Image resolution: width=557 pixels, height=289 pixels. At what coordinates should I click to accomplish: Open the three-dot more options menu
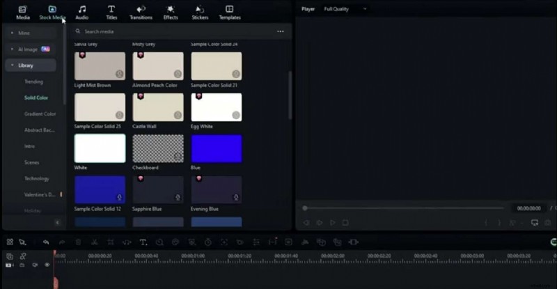click(281, 31)
